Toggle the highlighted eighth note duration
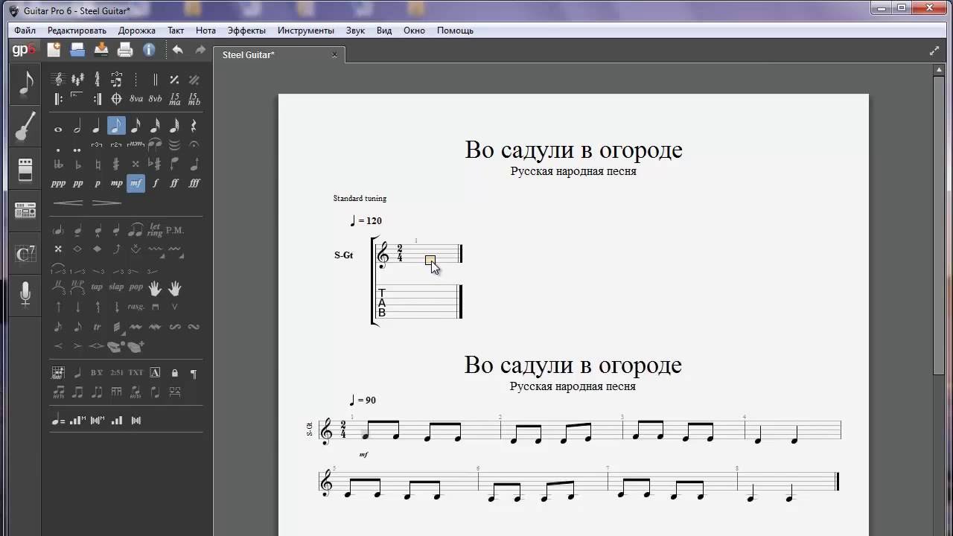 pyautogui.click(x=116, y=126)
